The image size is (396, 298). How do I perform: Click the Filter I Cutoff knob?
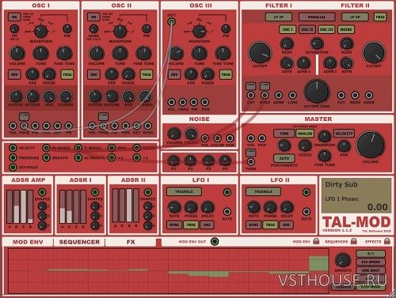260,52
